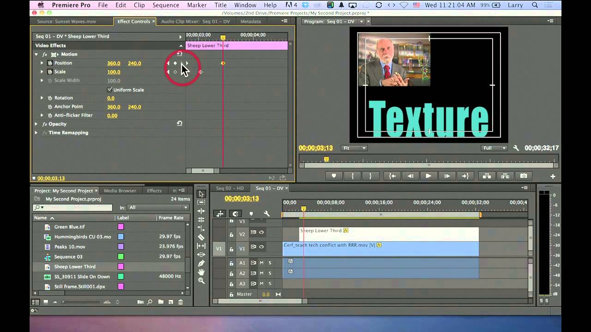Toggle Position animation stopwatch
This screenshot has height=332, width=591.
50,63
